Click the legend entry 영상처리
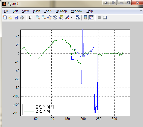 point(43,112)
